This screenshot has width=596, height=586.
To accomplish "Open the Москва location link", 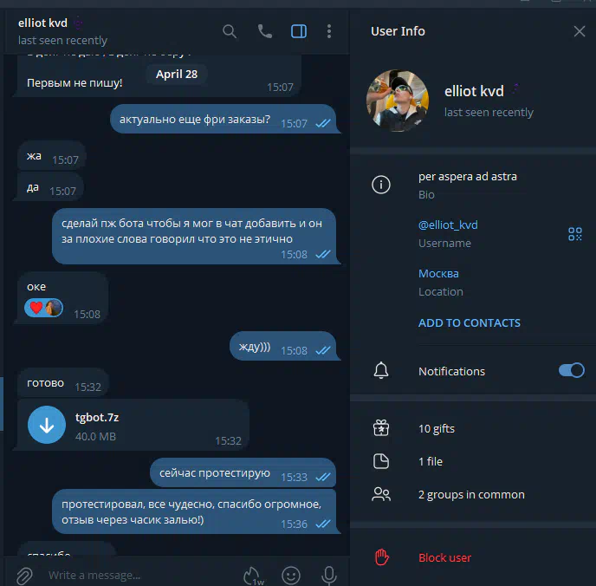I will point(438,273).
